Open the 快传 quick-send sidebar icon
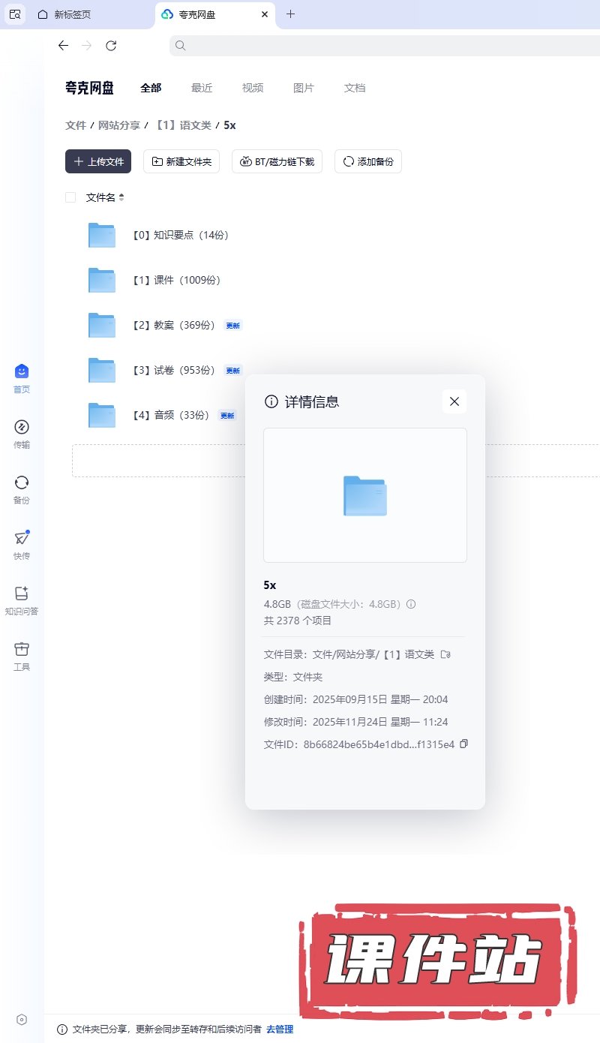This screenshot has width=600, height=1043. (x=22, y=539)
